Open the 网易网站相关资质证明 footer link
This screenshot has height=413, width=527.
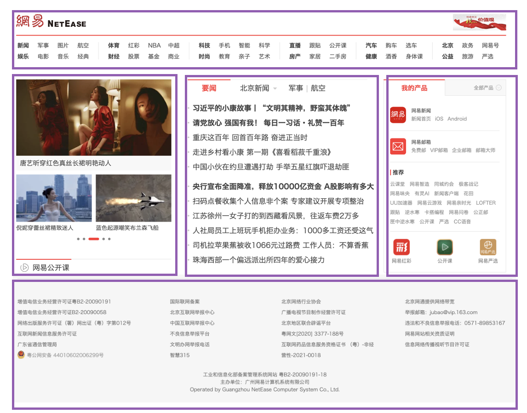[430, 334]
